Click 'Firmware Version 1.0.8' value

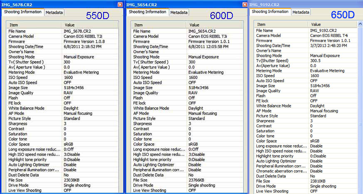tap(84, 41)
